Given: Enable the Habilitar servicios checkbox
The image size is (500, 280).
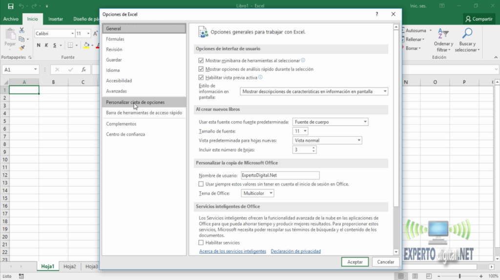Looking at the screenshot, I should click(x=201, y=243).
